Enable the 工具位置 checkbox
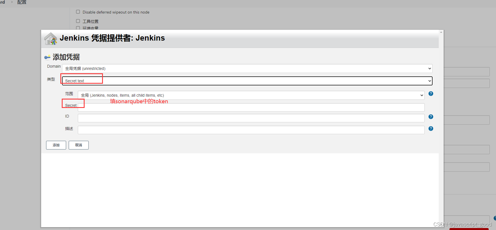 (78, 21)
